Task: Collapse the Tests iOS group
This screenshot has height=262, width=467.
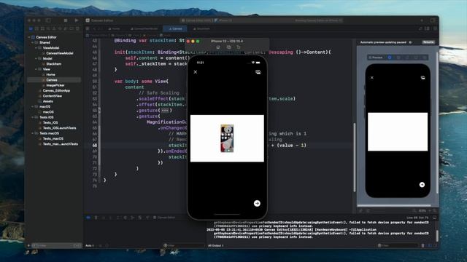Action: pos(32,117)
